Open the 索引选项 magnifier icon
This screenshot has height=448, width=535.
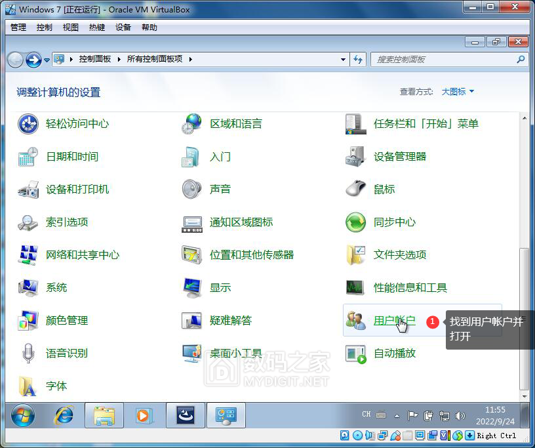pyautogui.click(x=28, y=222)
